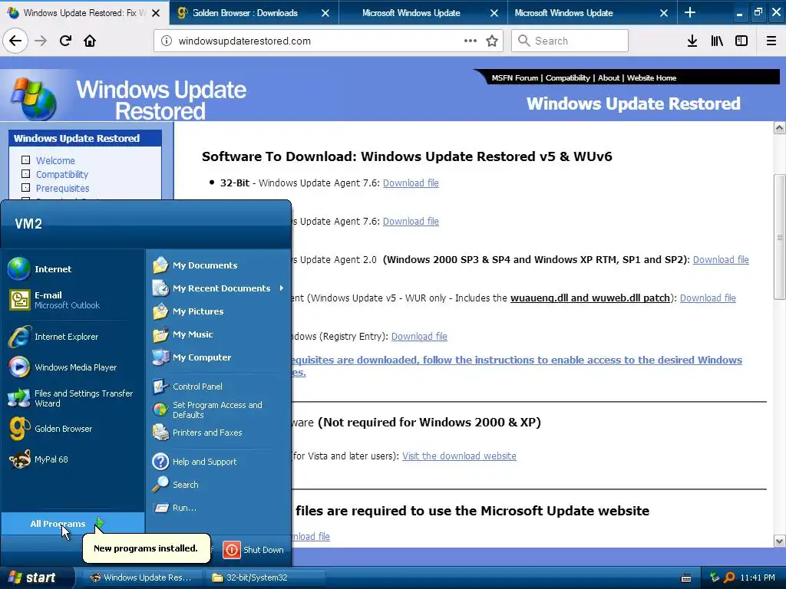786x589 pixels.
Task: Switch to the third tab Microsoft Windows Update
Action: [x=424, y=12]
